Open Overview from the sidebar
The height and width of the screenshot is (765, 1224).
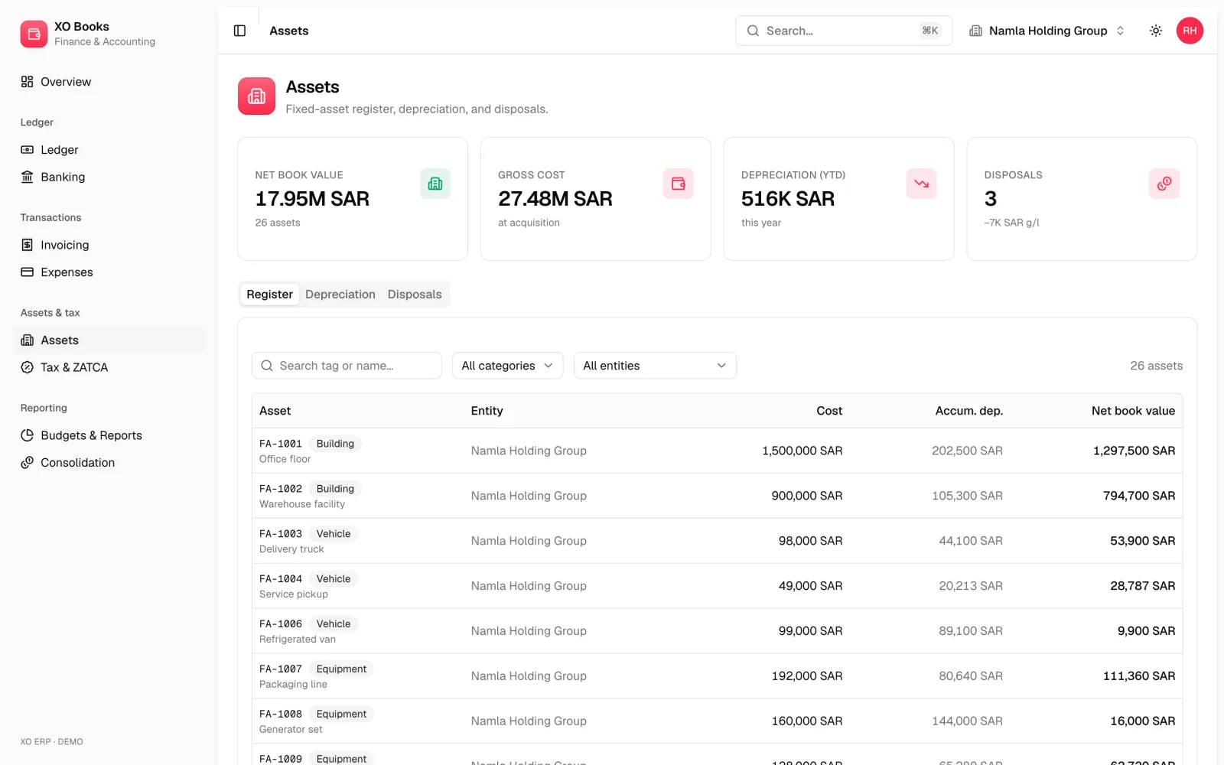(109, 82)
